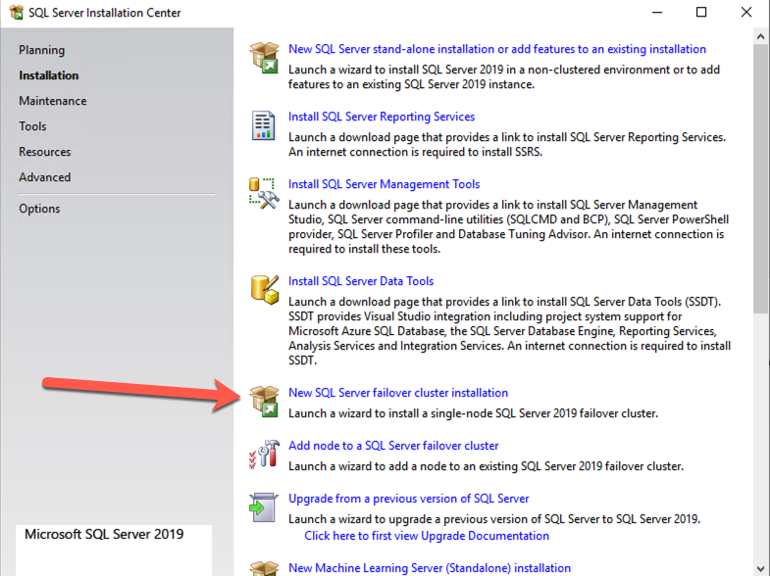Screen dimensions: 770x576
Task: Click description 'Launch a wizard to install a single-node'
Action: coord(473,413)
